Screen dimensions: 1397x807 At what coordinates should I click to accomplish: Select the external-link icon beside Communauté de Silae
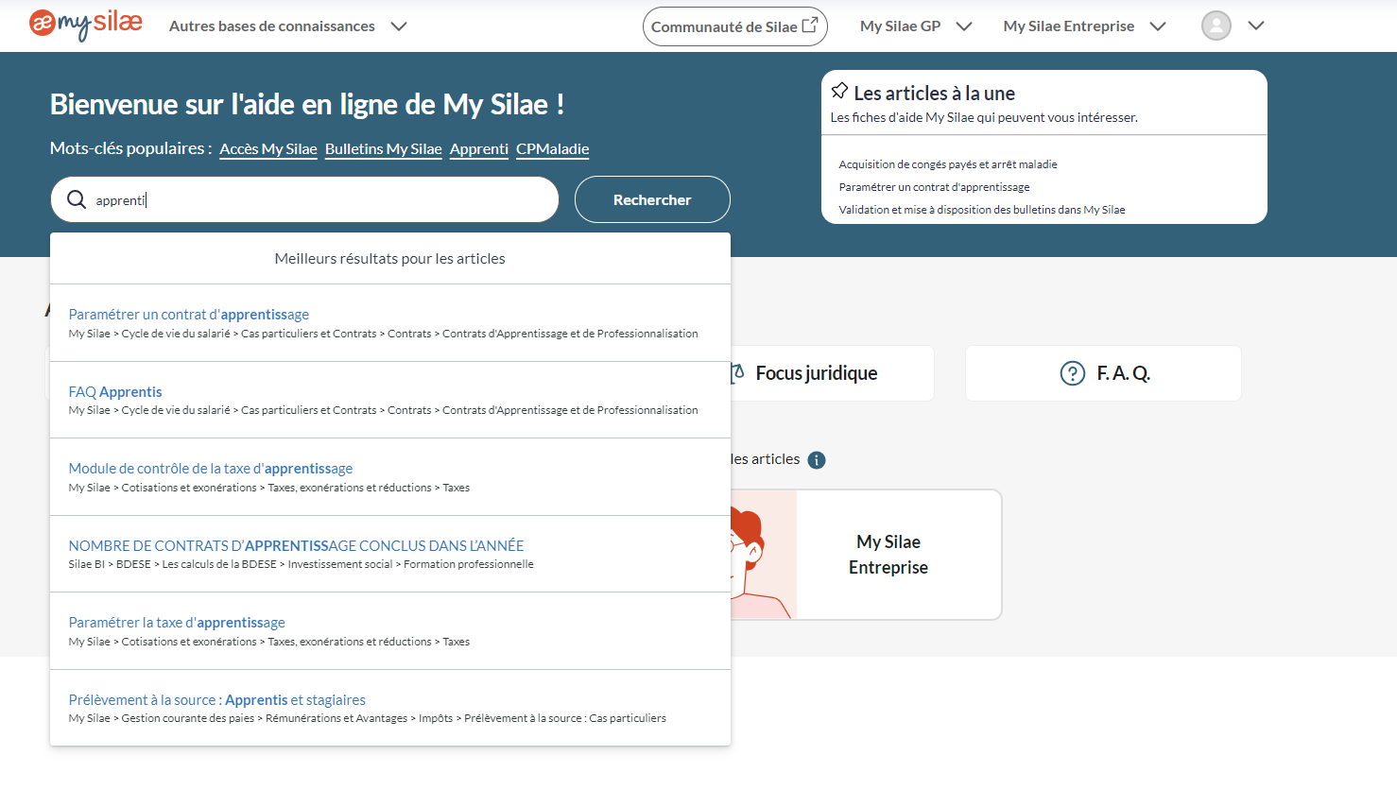pos(811,26)
